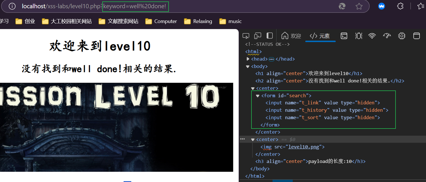Open the Extensions puzzle icon
Viewport: 426px width, 182px height.
400,6
